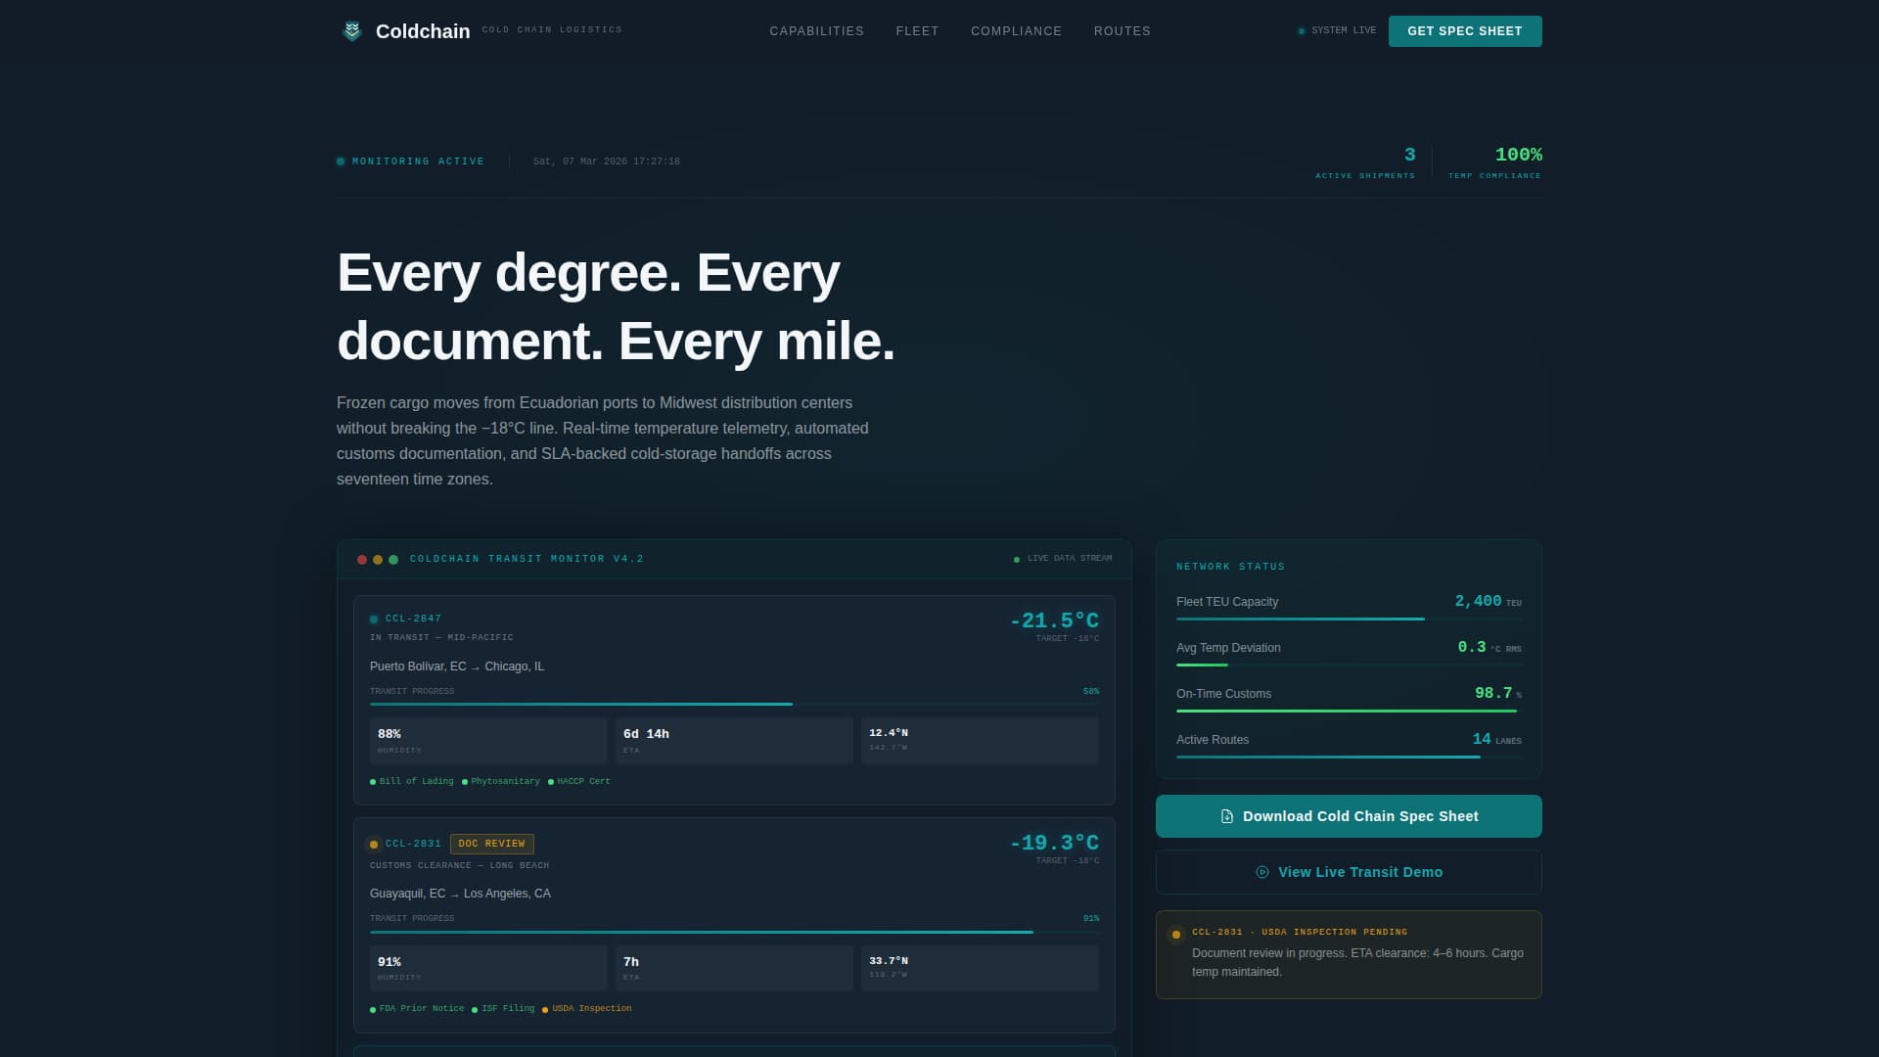Click the 98.7 On-Time Customs value
The height and width of the screenshot is (1057, 1879).
click(1497, 693)
